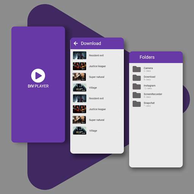Image resolution: width=194 pixels, height=194 pixels.
Task: Select the second 'Super natural' title
Action: [97, 120]
